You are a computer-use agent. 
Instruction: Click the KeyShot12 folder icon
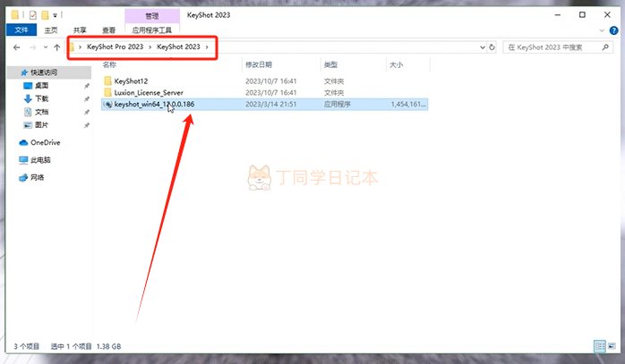tap(107, 80)
